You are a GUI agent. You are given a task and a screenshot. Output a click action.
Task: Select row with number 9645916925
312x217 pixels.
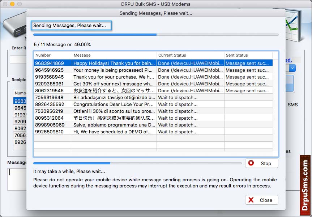pyautogui.click(x=153, y=70)
